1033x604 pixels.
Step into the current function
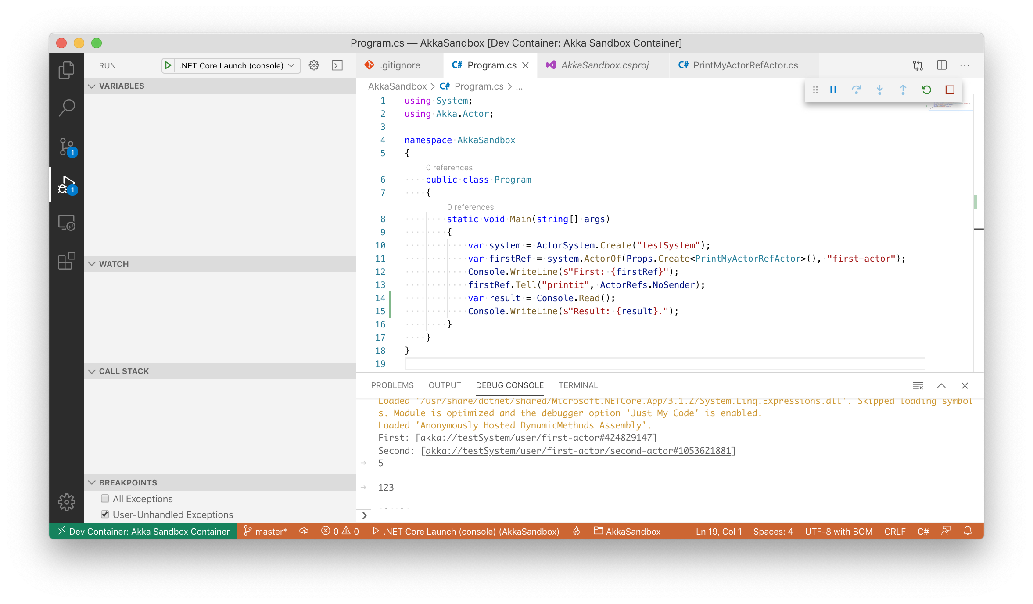(879, 90)
